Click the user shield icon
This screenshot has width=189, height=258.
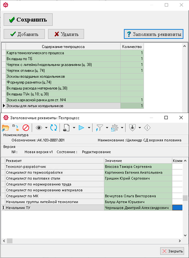[x=132, y=128]
